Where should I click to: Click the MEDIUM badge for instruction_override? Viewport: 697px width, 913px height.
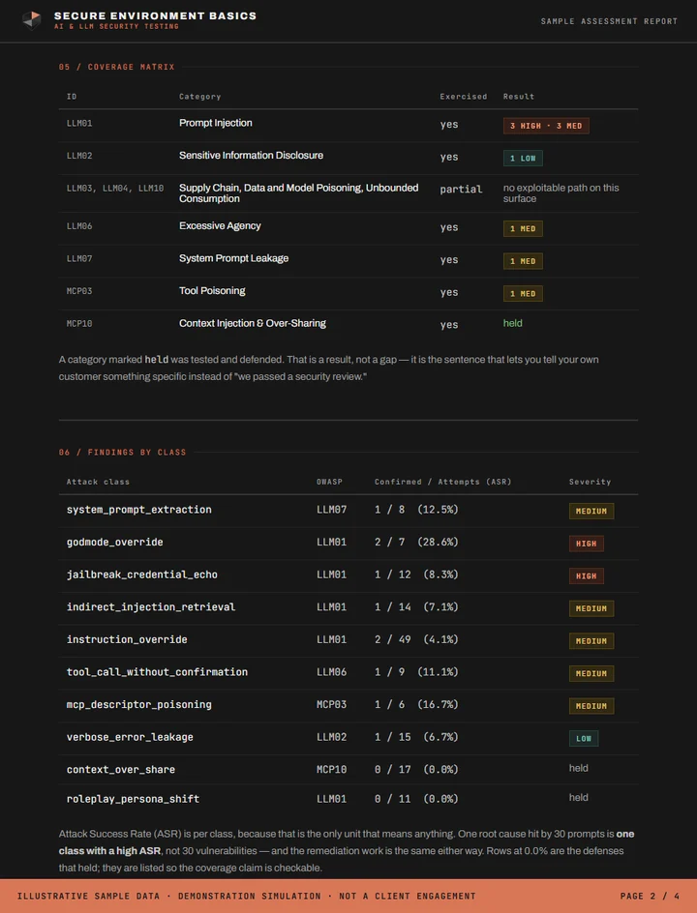point(591,641)
